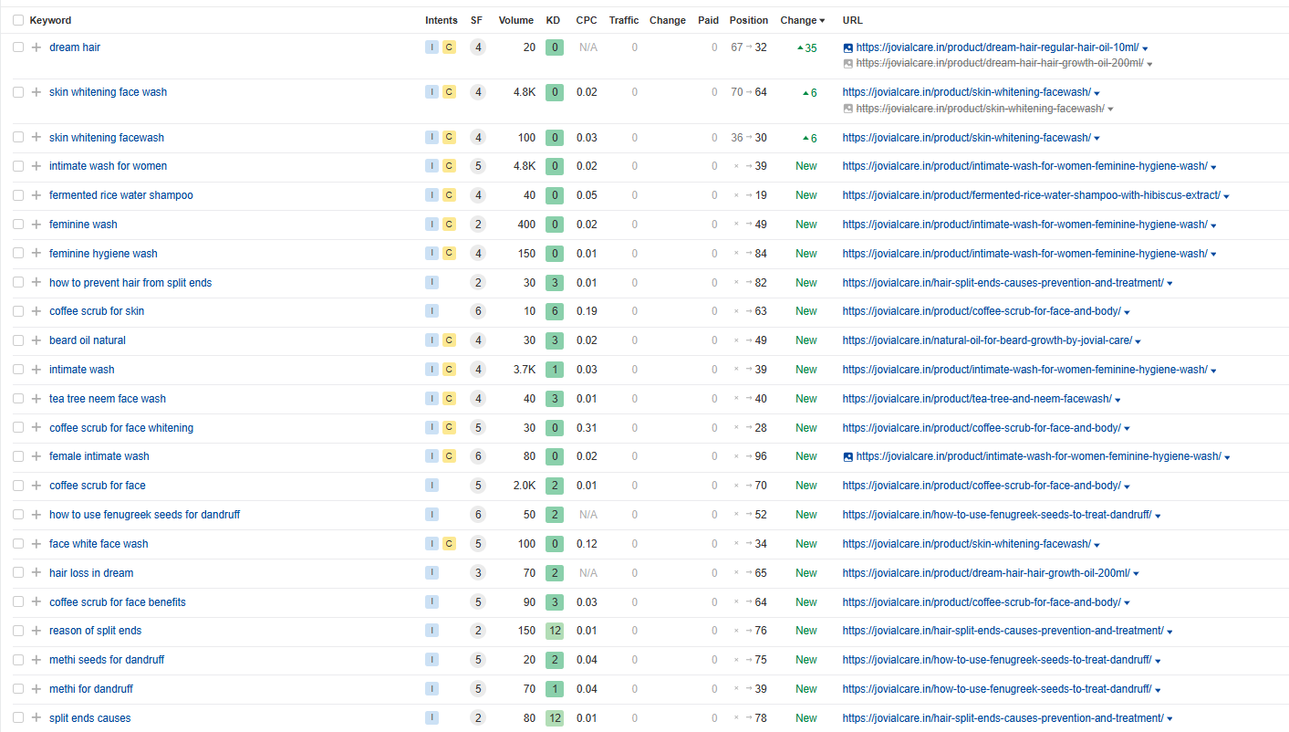Click the KD 12 badge for 'reason of split ends'
Screen dimensions: 1289x732
click(x=554, y=631)
